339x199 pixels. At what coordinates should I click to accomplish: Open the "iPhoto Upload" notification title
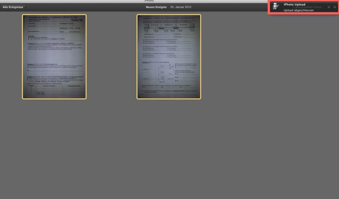click(x=294, y=5)
